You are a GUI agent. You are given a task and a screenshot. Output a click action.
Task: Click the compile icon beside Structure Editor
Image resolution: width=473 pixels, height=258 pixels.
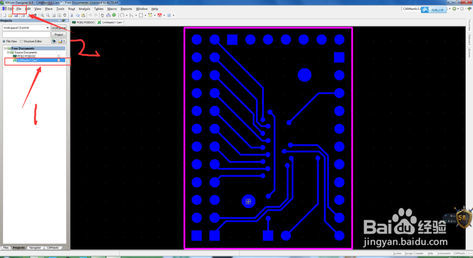[54, 41]
